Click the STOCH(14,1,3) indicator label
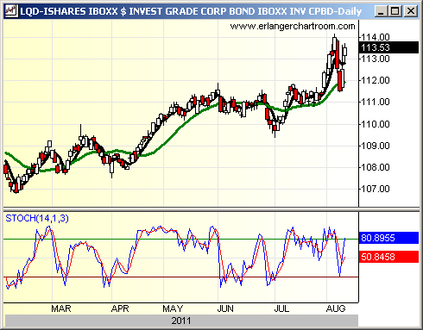The image size is (423, 330). pyautogui.click(x=37, y=218)
